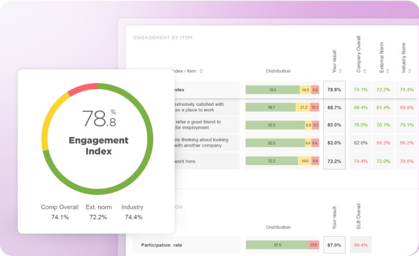419x256 pixels.
Task: Click the red arc of the engagement donut
Action: (83, 89)
